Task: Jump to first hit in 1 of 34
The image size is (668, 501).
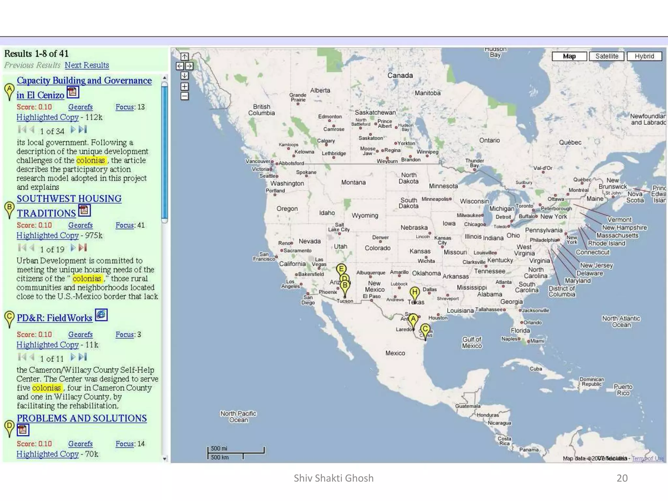Action: [x=22, y=129]
